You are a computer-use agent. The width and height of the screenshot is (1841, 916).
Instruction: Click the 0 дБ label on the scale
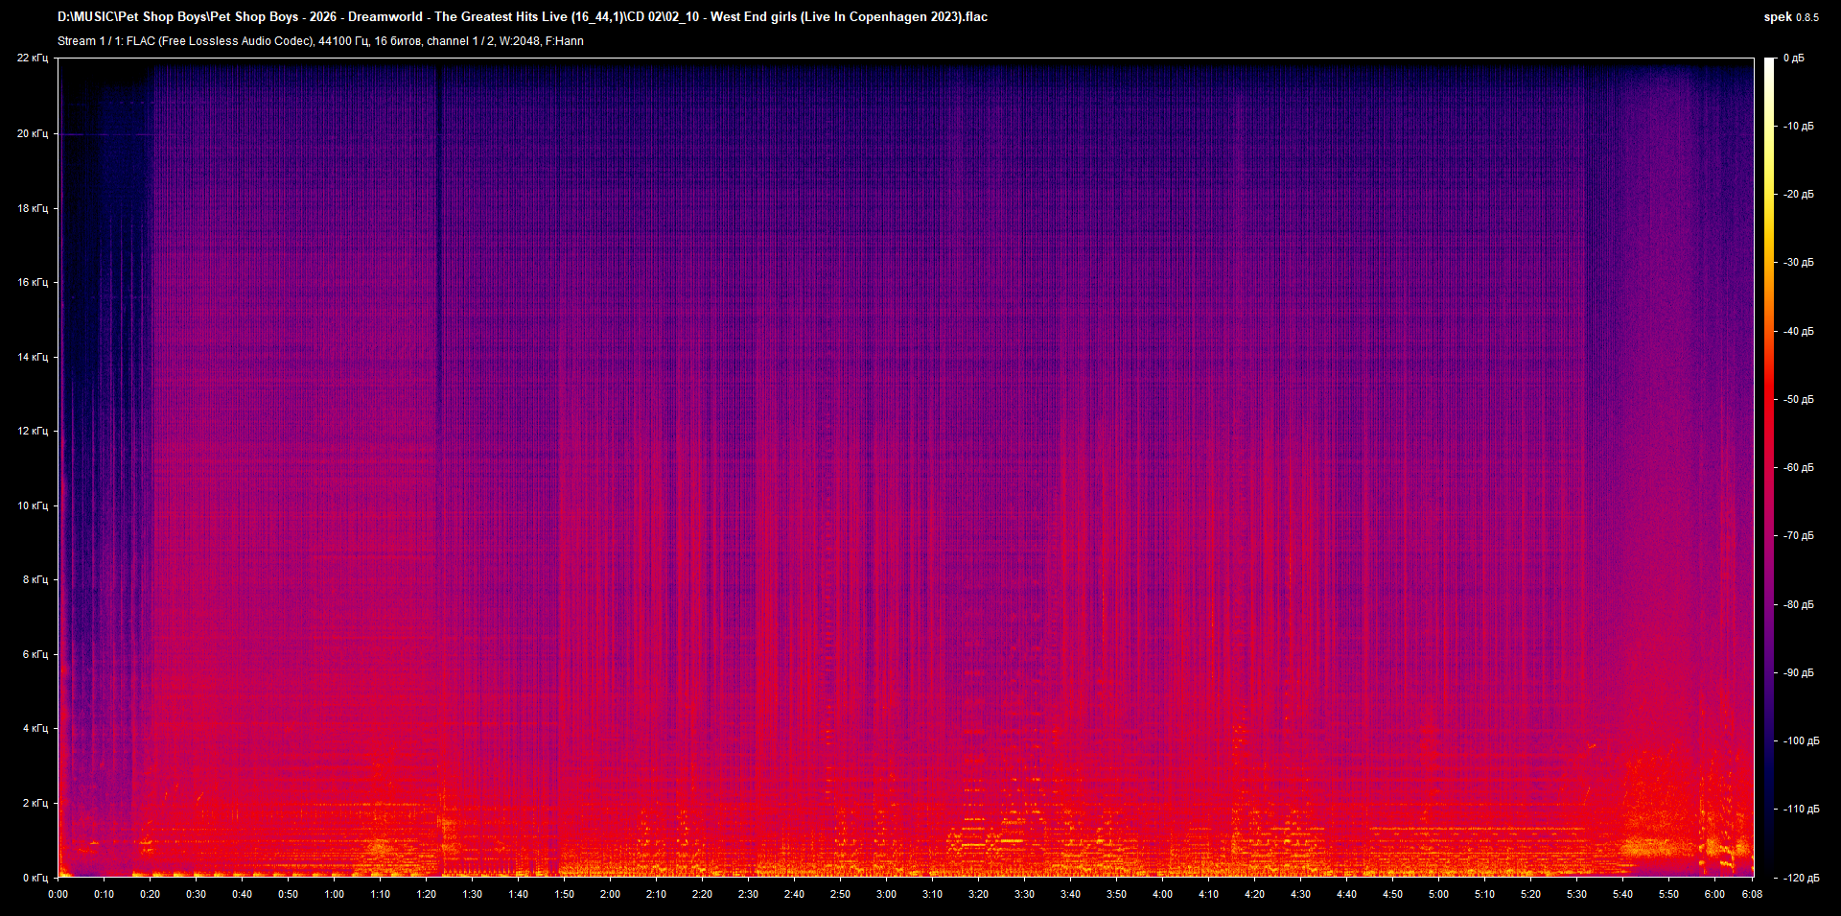tap(1794, 59)
